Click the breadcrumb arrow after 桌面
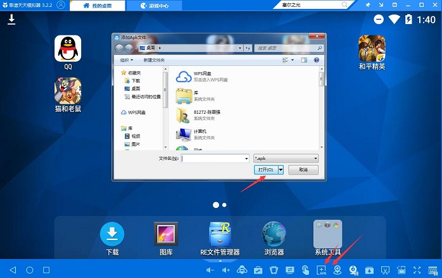Viewport: 442px width, 278px height. [x=160, y=48]
